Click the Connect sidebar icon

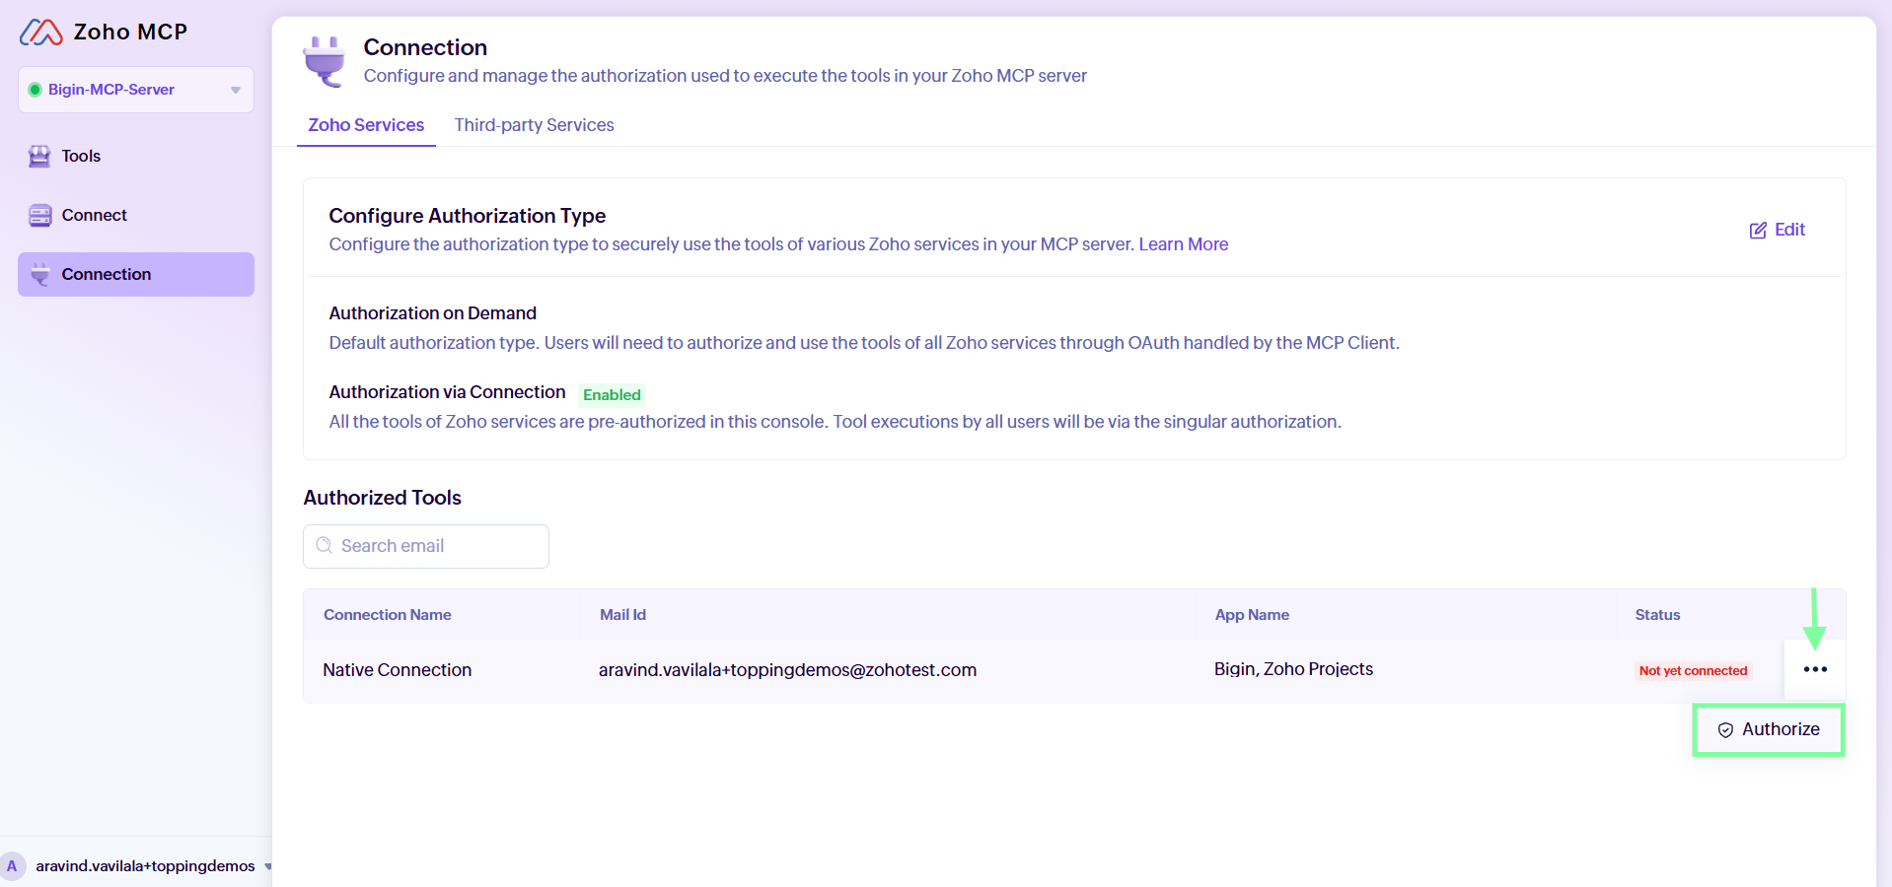(39, 216)
